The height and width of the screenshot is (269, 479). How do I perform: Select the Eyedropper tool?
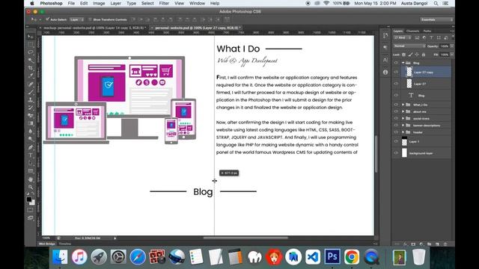click(x=31, y=76)
